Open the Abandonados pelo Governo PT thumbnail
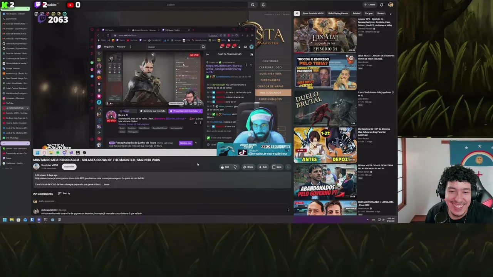 [x=325, y=182]
